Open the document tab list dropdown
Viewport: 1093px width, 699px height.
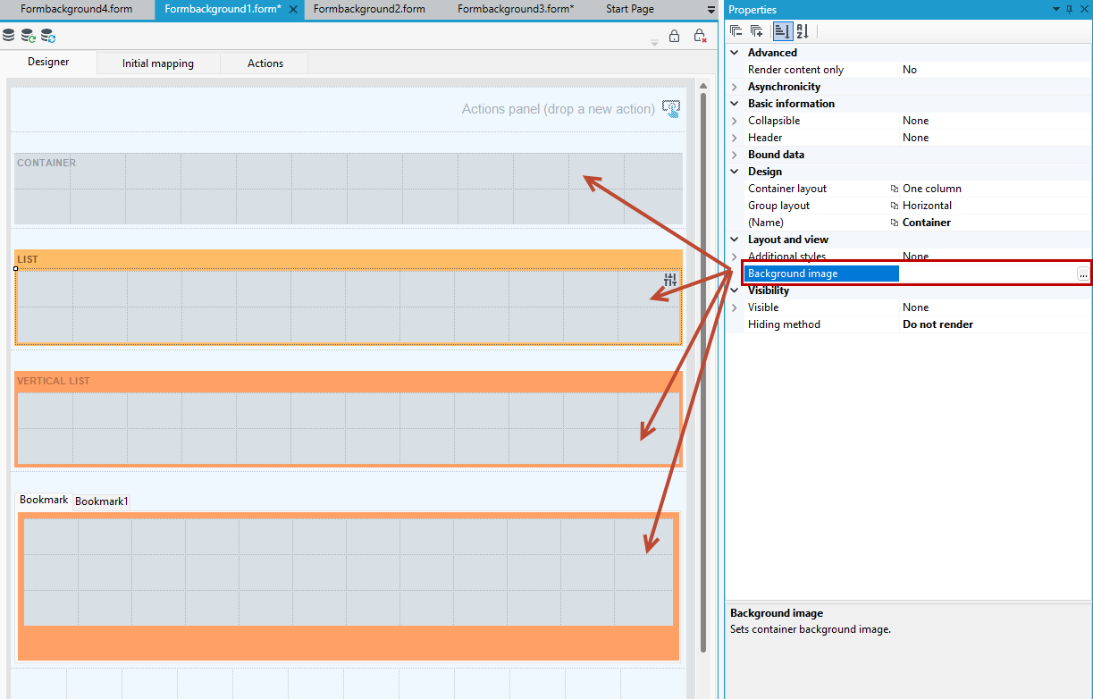[x=710, y=10]
